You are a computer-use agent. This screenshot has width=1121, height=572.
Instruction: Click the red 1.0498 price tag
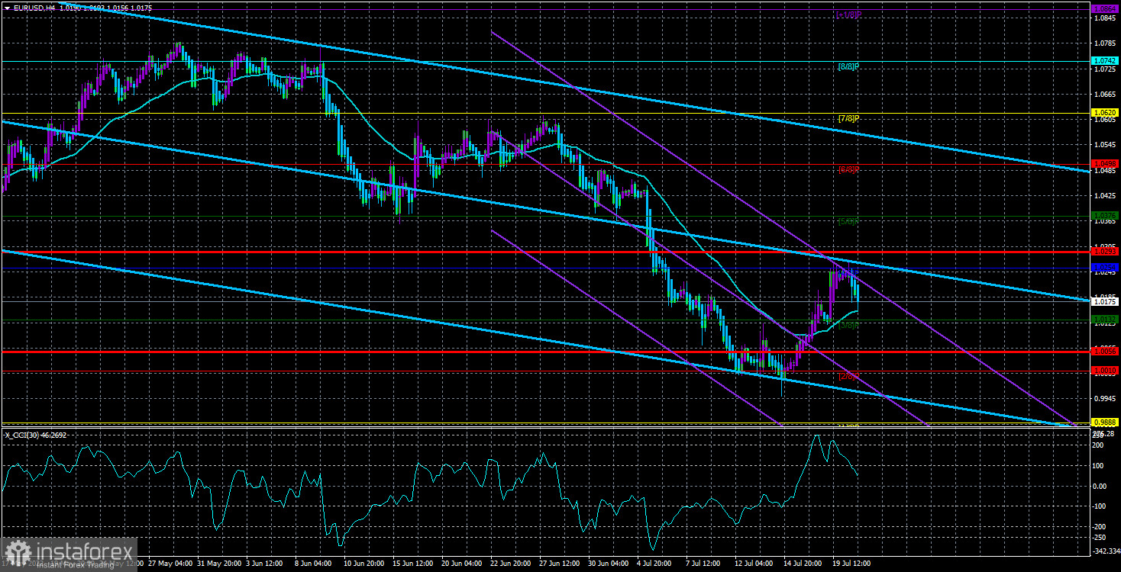[x=1105, y=164]
